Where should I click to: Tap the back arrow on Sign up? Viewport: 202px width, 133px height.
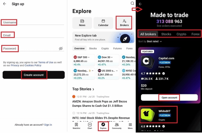coord(5,4)
